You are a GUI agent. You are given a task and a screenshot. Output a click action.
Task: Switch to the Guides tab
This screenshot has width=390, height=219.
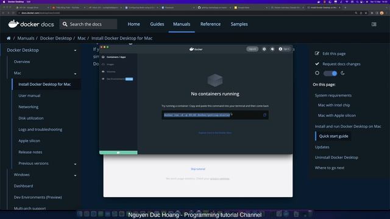pyautogui.click(x=157, y=24)
